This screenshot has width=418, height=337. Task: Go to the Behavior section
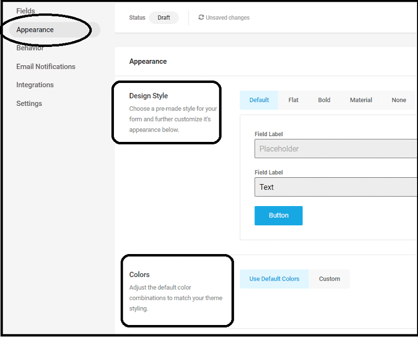pos(30,48)
